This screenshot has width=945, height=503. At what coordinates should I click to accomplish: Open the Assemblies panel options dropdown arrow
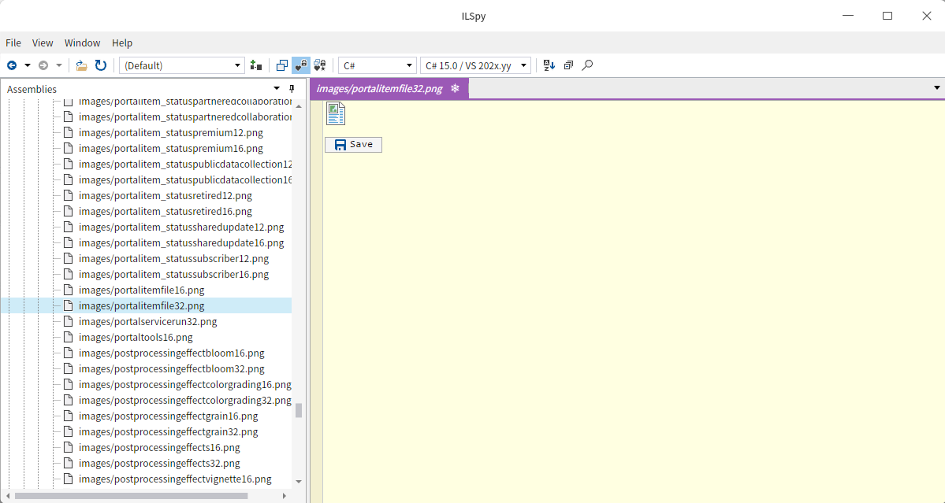click(277, 89)
